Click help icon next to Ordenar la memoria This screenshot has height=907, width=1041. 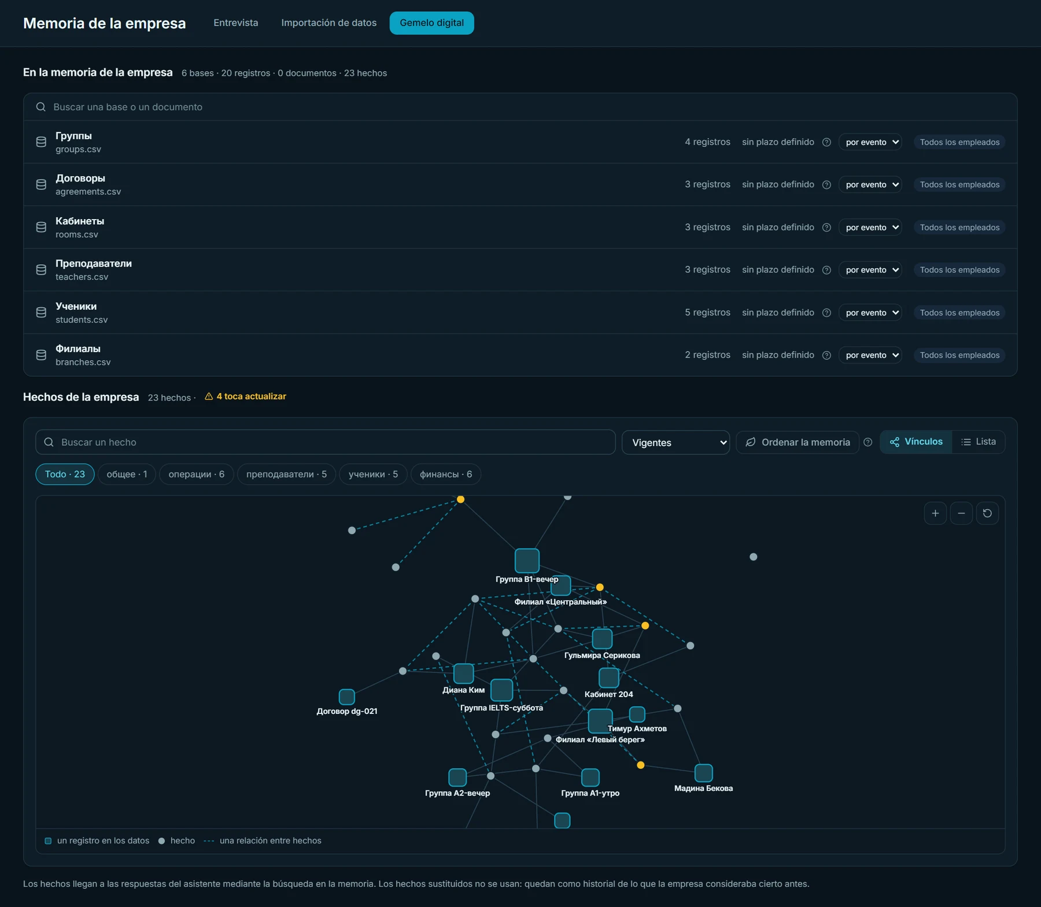[867, 442]
